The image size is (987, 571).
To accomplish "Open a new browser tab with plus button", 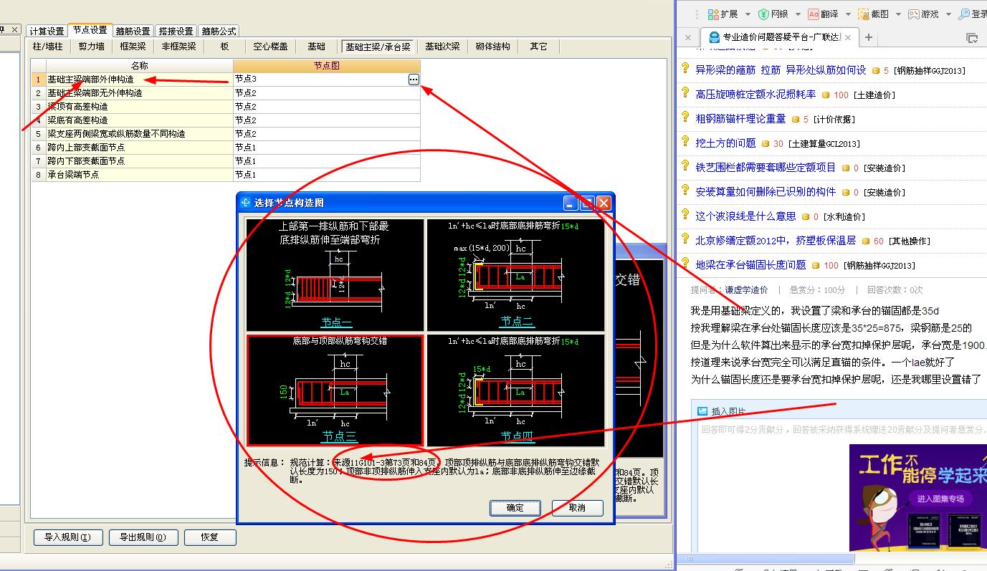I will coord(869,37).
